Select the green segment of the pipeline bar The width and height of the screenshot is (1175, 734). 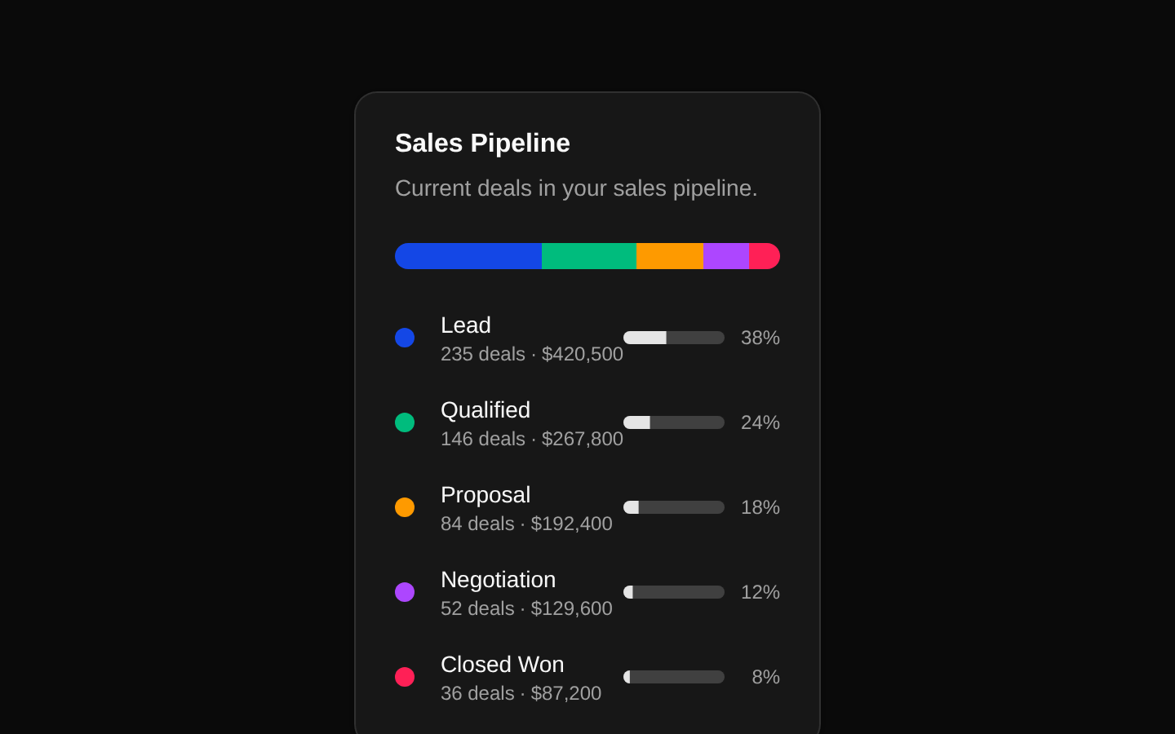pyautogui.click(x=589, y=256)
